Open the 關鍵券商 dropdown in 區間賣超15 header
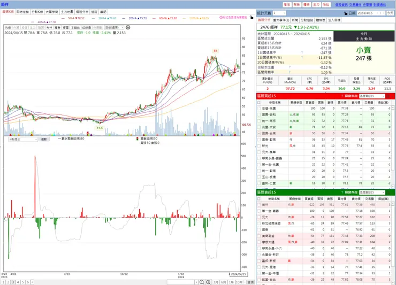396x285 pixels. pyautogui.click(x=372, y=192)
